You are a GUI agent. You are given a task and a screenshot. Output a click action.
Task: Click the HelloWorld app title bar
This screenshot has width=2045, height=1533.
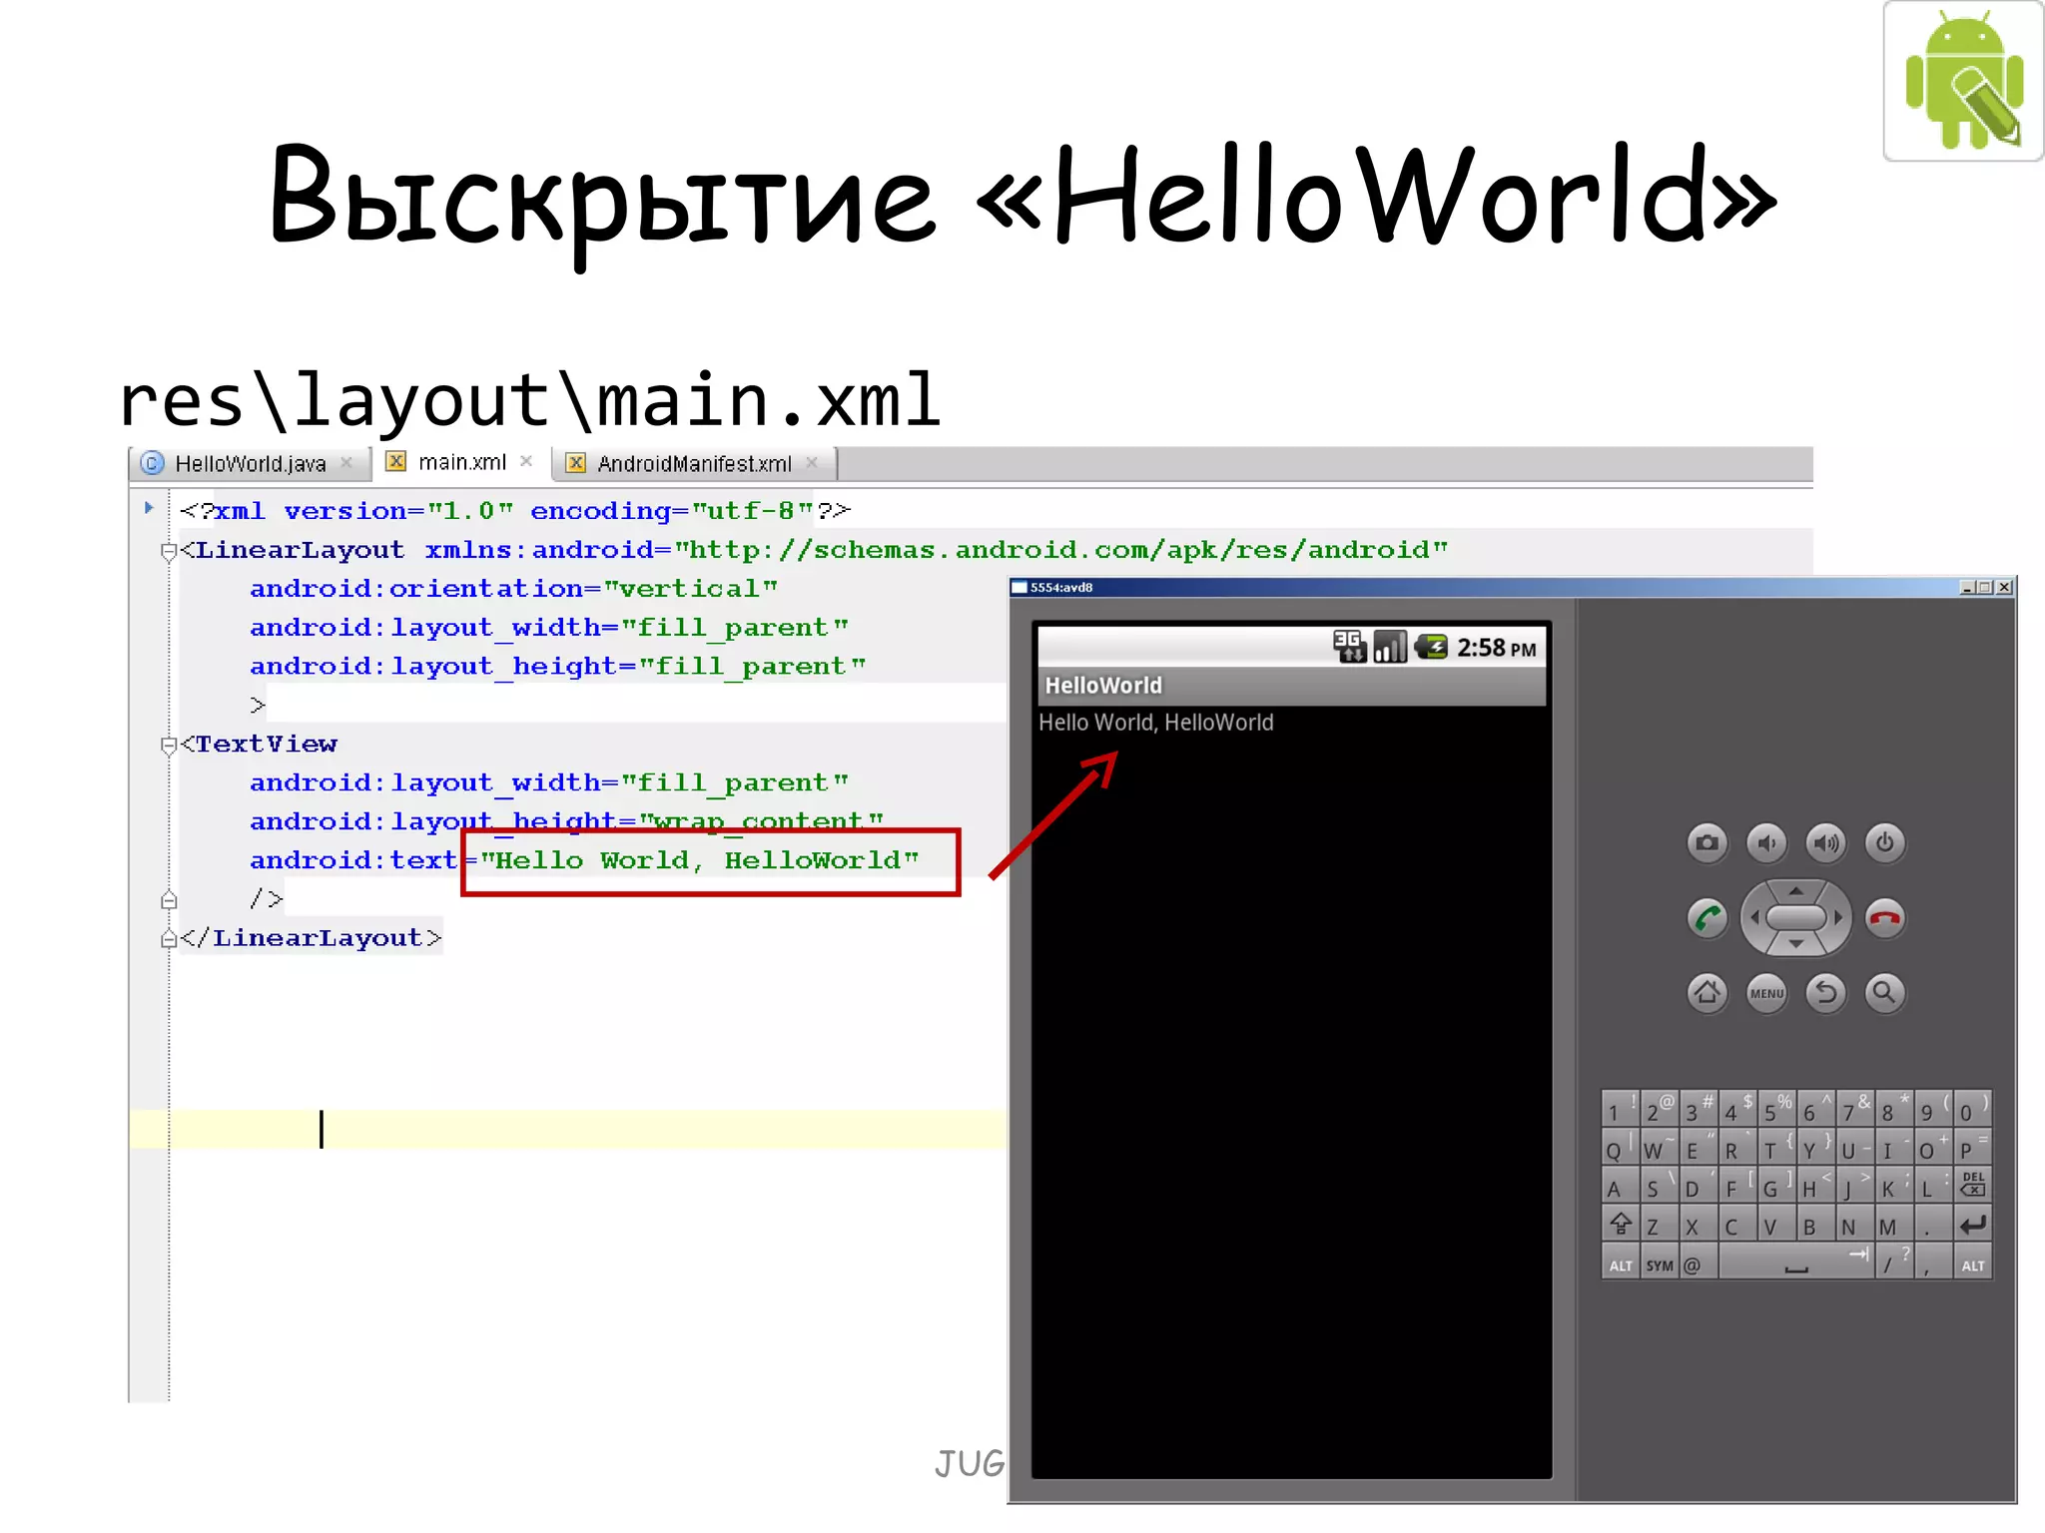point(1291,686)
